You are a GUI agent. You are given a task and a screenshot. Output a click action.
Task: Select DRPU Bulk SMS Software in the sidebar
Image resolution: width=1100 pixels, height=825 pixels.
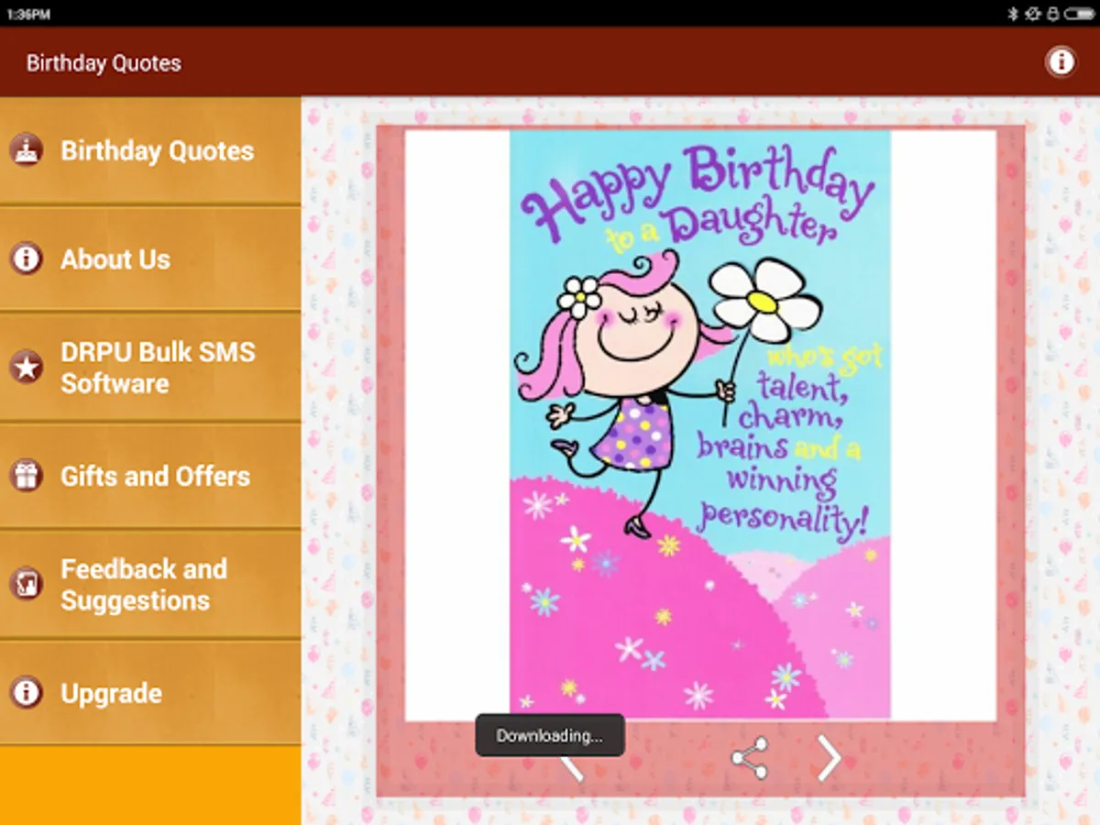pyautogui.click(x=150, y=368)
